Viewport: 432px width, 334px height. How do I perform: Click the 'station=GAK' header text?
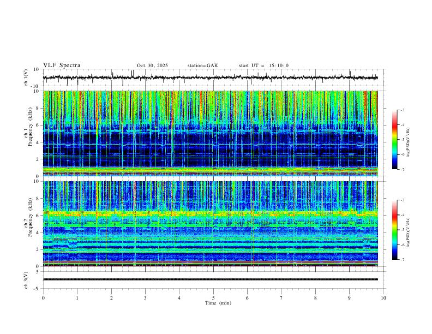[x=202, y=65]
